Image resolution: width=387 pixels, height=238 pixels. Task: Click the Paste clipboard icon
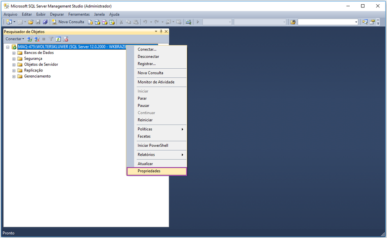pos(136,22)
